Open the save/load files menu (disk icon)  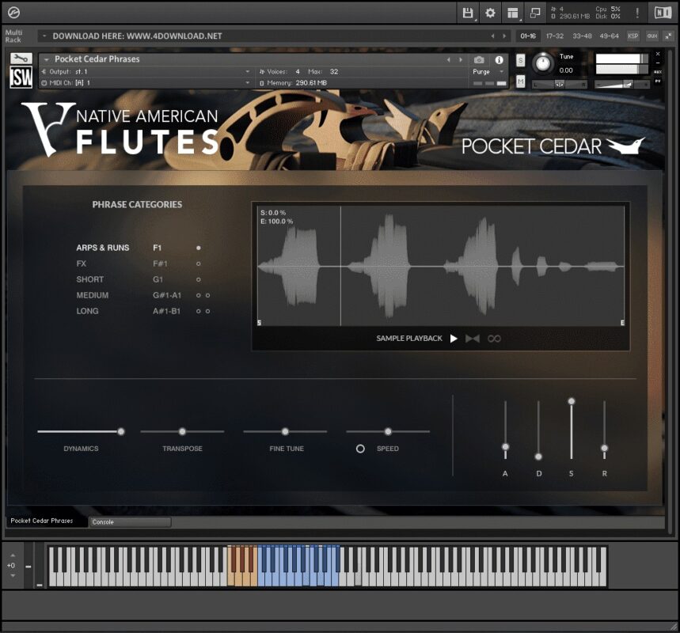468,13
